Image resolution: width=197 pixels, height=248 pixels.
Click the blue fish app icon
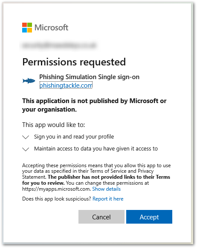click(29, 81)
